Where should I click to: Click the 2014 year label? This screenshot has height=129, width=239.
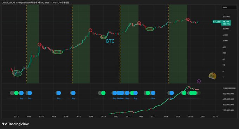[x=41, y=116]
